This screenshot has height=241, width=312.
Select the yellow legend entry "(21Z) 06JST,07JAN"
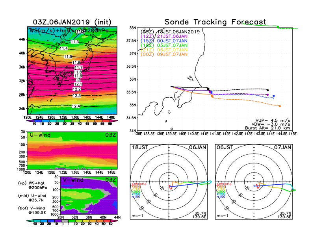[x=164, y=50]
